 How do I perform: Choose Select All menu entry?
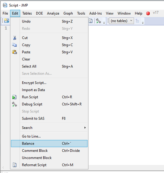[x=49, y=66]
